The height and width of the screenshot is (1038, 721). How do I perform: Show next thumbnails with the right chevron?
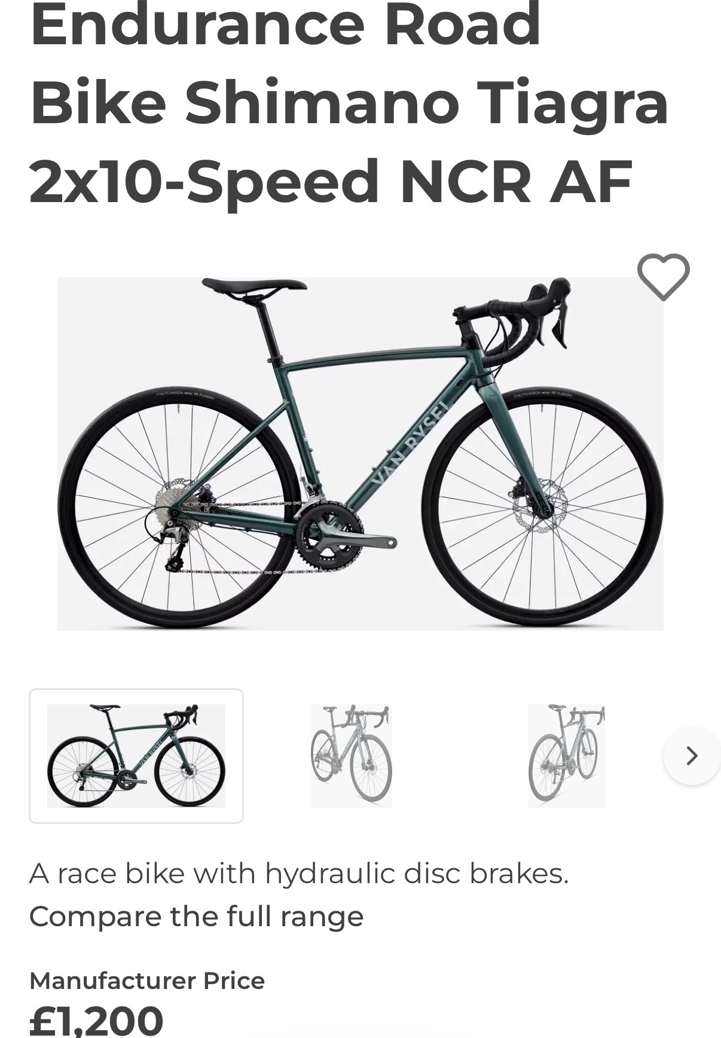pos(692,756)
